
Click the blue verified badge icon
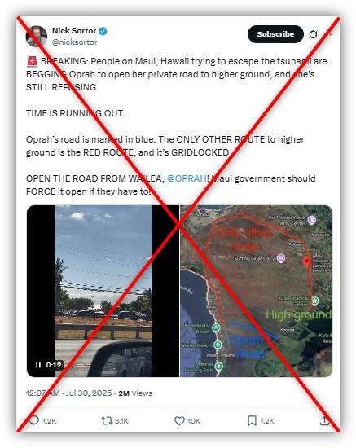coord(103,31)
